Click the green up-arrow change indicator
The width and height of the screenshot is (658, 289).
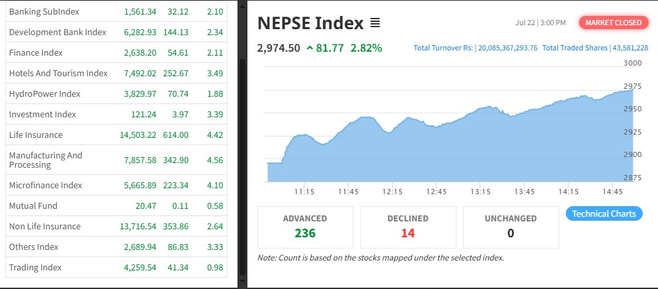click(x=310, y=48)
